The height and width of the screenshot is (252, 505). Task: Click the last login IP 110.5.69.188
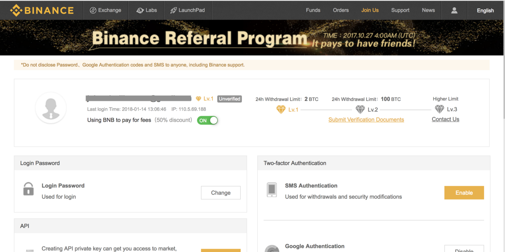tap(189, 109)
